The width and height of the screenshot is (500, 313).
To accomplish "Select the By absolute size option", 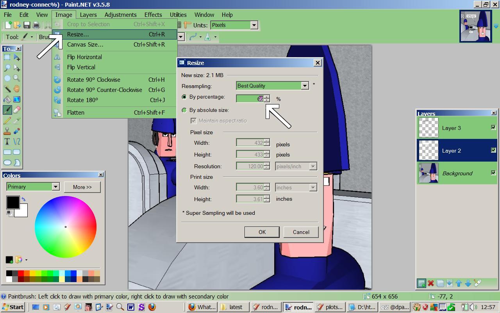I will pyautogui.click(x=184, y=110).
